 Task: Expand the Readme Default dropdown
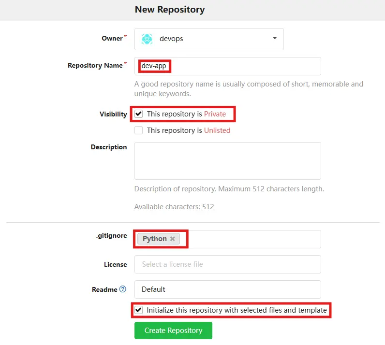click(227, 289)
